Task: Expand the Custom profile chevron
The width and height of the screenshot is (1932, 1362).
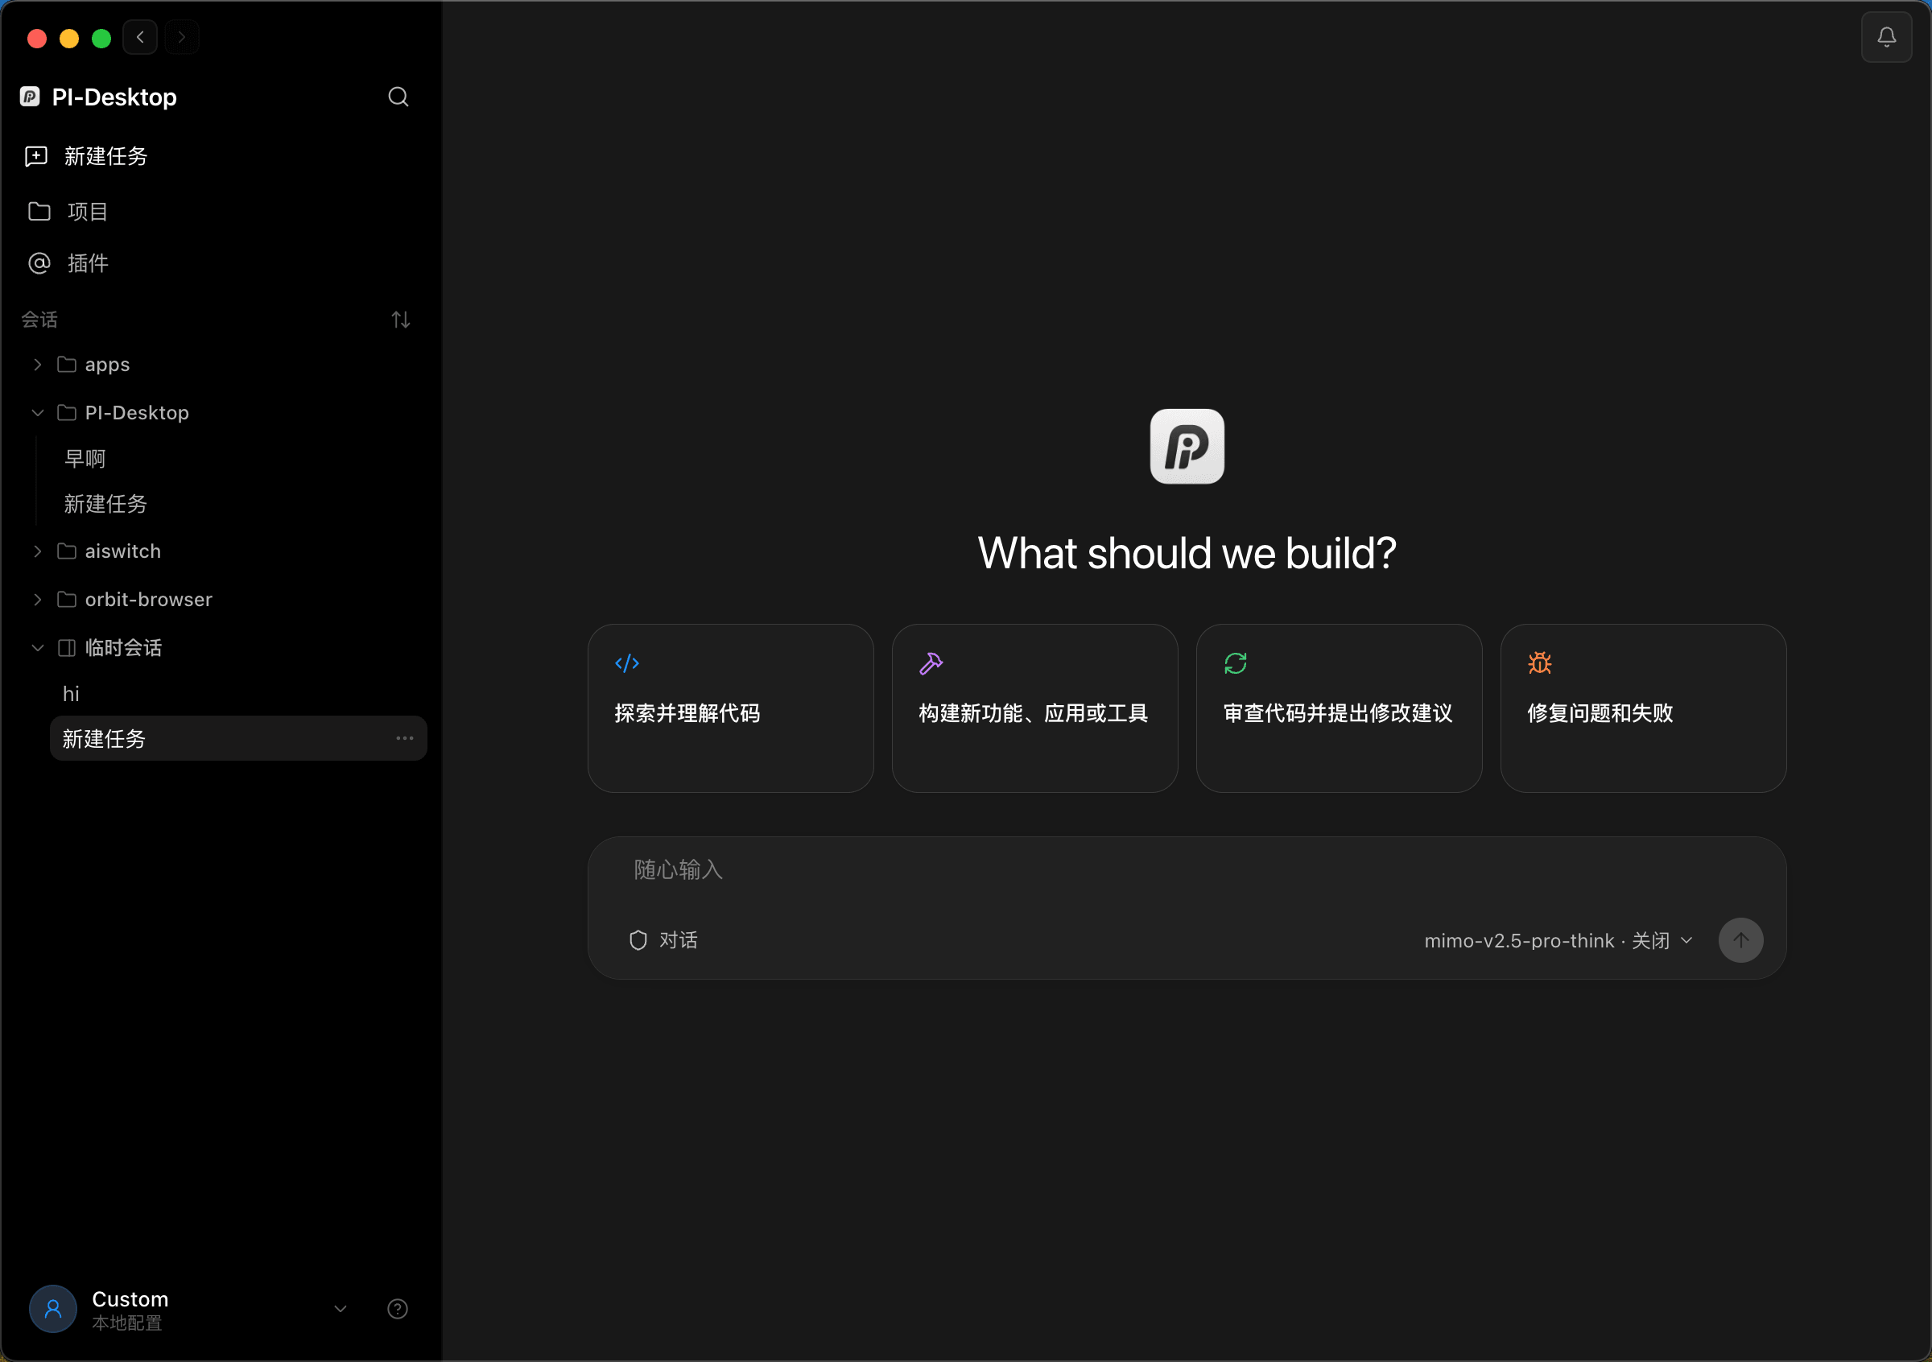Action: click(340, 1309)
